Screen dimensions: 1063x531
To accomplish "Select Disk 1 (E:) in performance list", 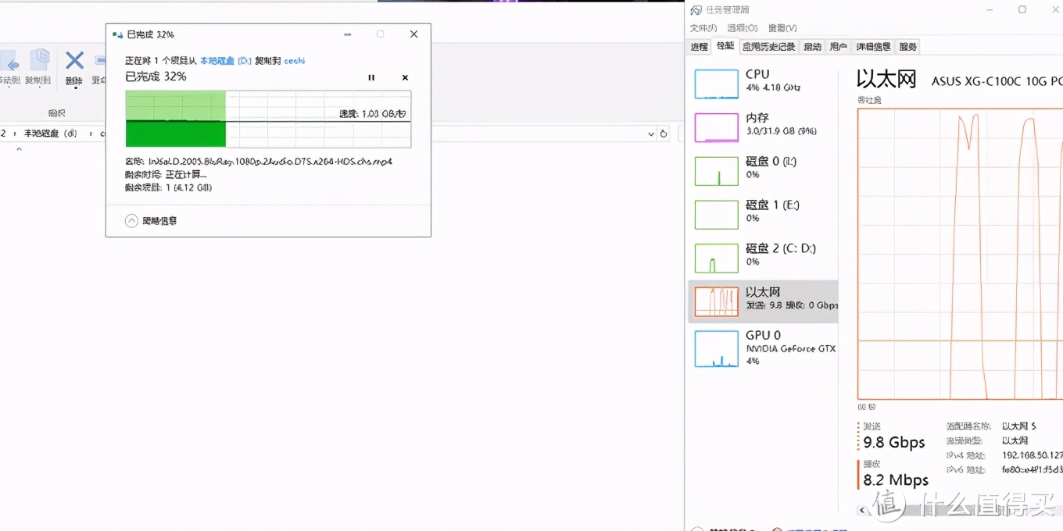I will point(762,215).
